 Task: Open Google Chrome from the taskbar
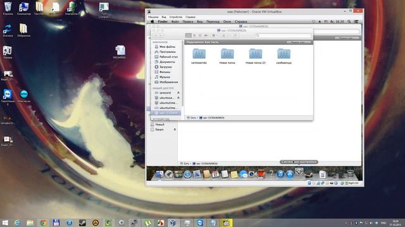pos(43,223)
